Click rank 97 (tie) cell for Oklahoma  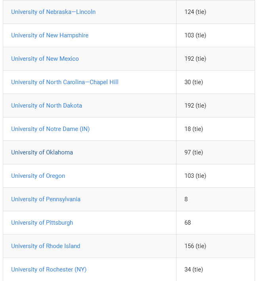coord(215,152)
